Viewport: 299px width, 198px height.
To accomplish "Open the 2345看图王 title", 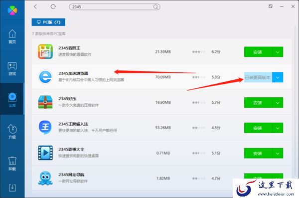I will [69, 48].
